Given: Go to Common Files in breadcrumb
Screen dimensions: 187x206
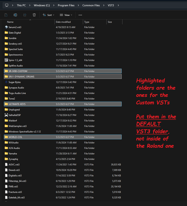Looking at the screenshot, I should coord(91,5).
